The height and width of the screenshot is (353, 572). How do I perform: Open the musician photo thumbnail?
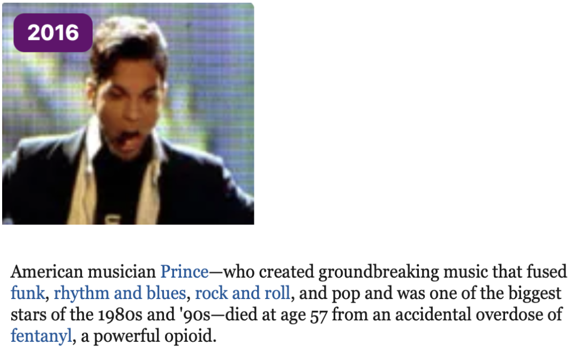(x=128, y=134)
